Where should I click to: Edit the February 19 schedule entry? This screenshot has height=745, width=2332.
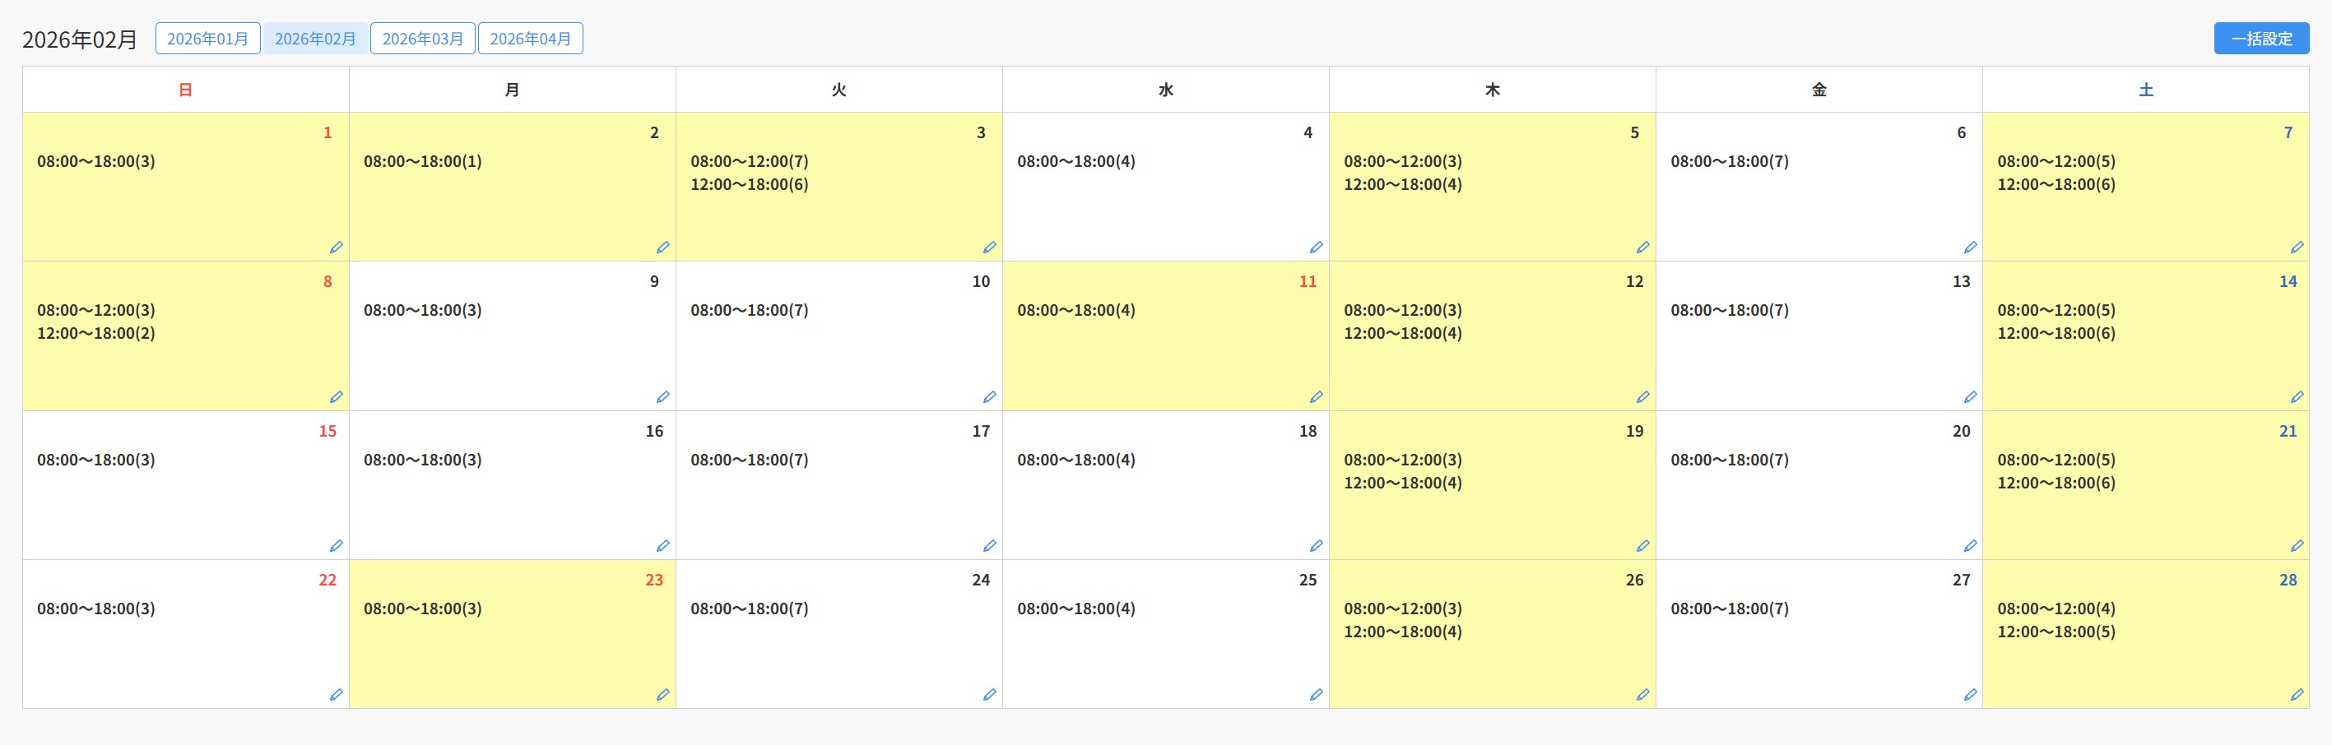[1643, 545]
